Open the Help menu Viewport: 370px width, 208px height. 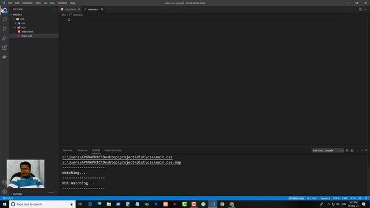pyautogui.click(x=72, y=3)
